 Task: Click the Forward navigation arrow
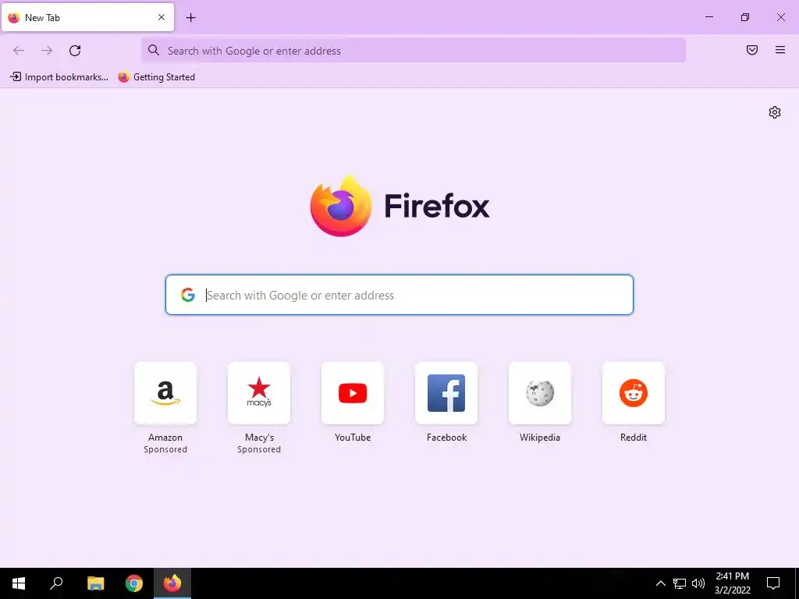(47, 51)
